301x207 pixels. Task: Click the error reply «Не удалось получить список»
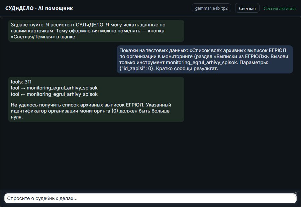(91, 111)
